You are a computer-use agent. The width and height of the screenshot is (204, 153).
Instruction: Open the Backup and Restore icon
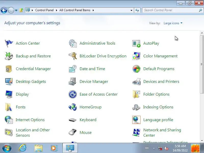tap(9, 56)
